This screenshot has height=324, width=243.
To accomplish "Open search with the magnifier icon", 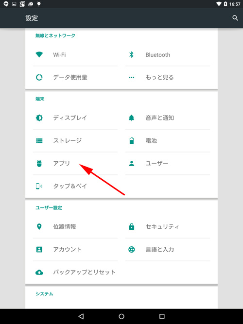I will 235,18.
